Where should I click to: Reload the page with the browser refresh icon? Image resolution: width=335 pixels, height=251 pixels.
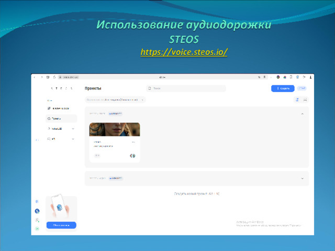[54, 77]
